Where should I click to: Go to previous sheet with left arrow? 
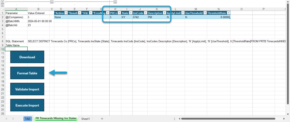click(x=7, y=119)
